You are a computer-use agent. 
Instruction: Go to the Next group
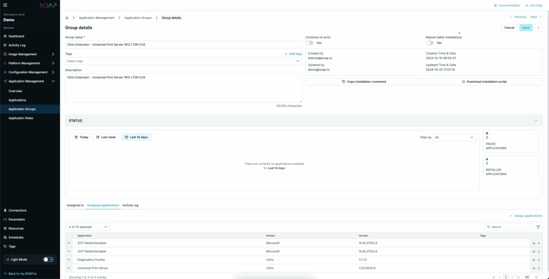click(536, 17)
